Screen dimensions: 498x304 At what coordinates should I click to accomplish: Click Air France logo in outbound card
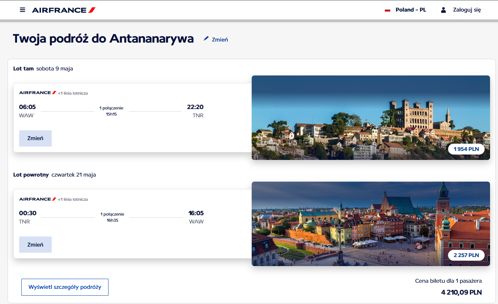click(38, 93)
